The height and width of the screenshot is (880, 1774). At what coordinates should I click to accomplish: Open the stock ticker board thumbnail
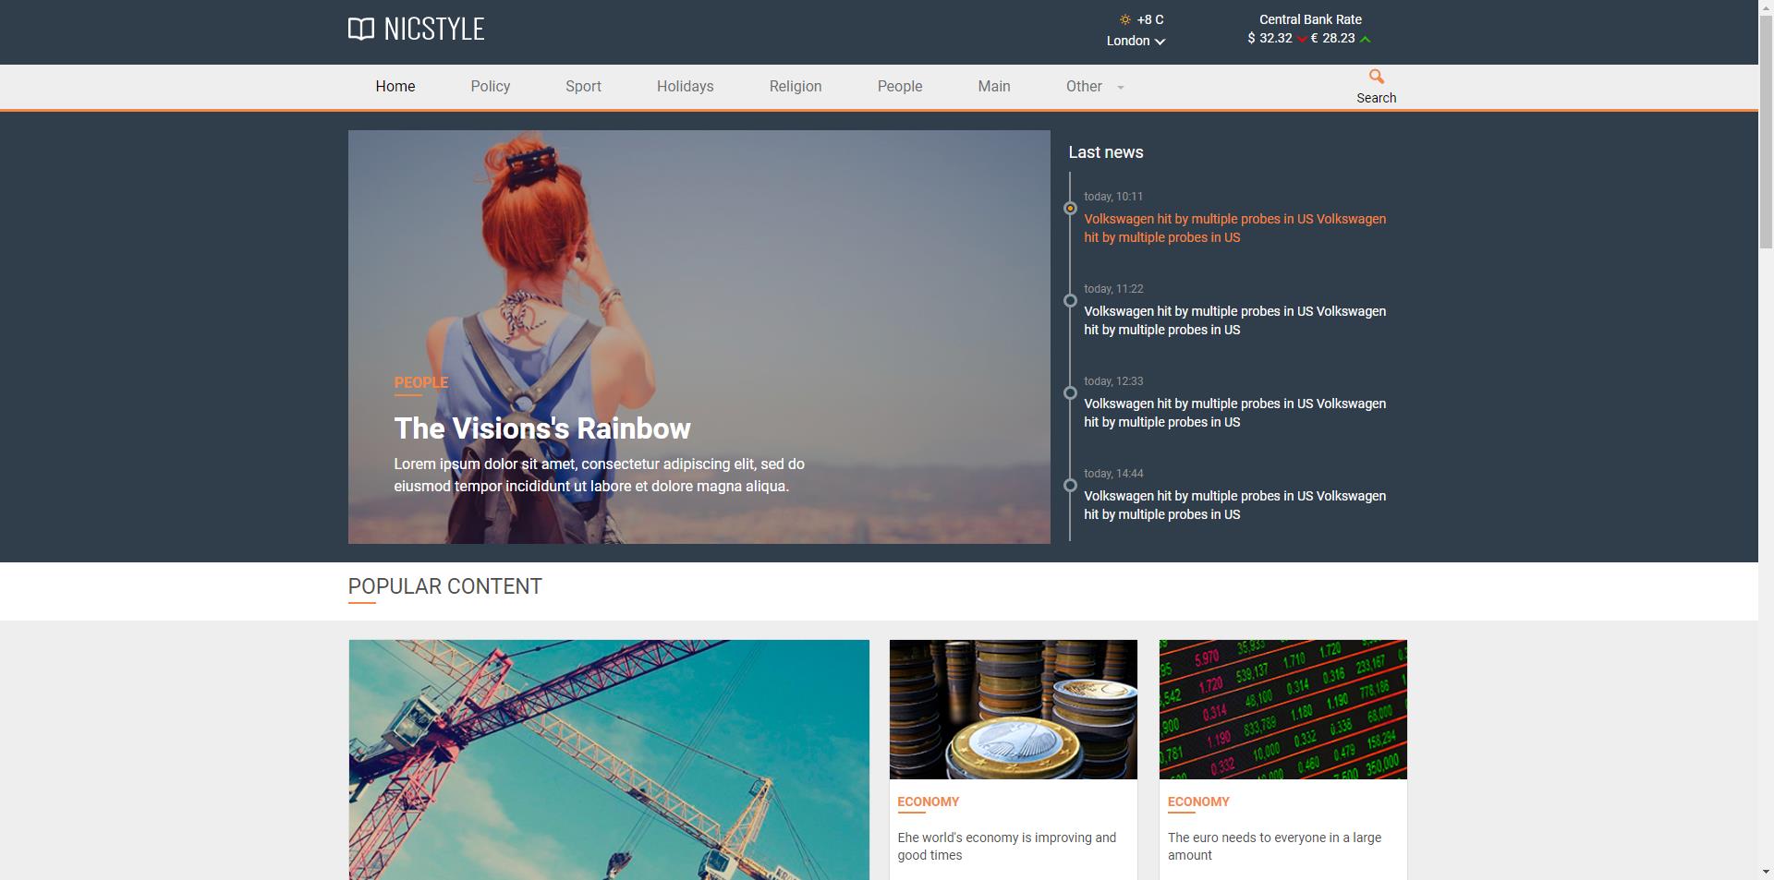[x=1282, y=709]
